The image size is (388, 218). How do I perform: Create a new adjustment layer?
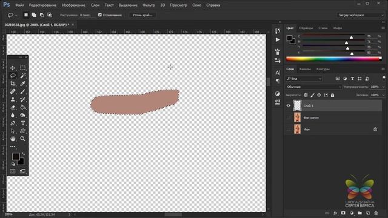(x=352, y=213)
